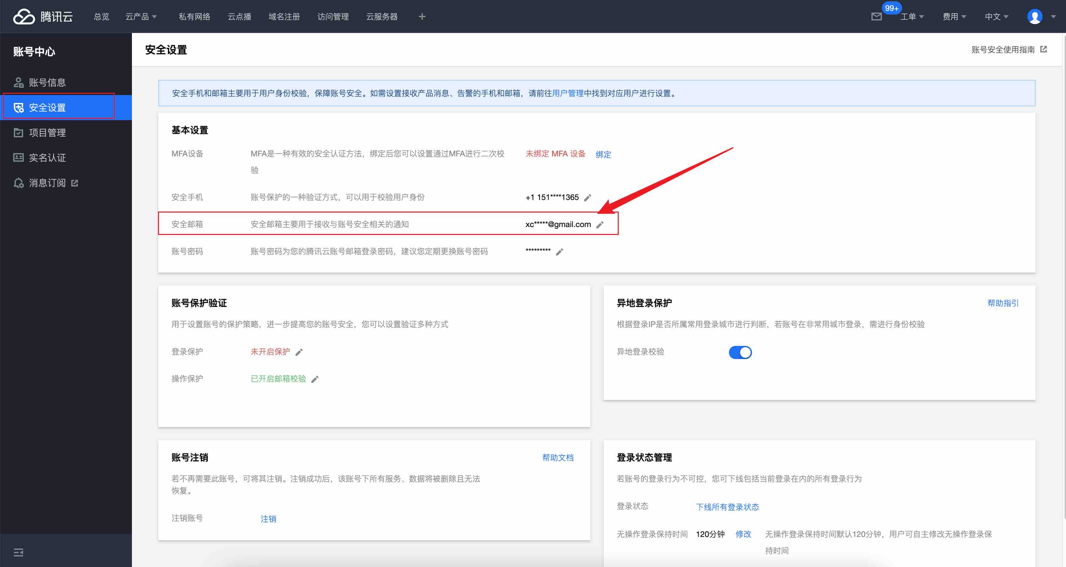Click the Tencent Cloud logo
This screenshot has width=1066, height=567.
43,17
